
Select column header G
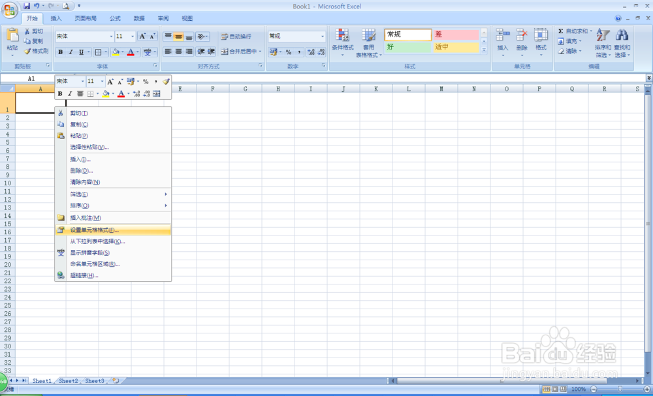pos(246,89)
